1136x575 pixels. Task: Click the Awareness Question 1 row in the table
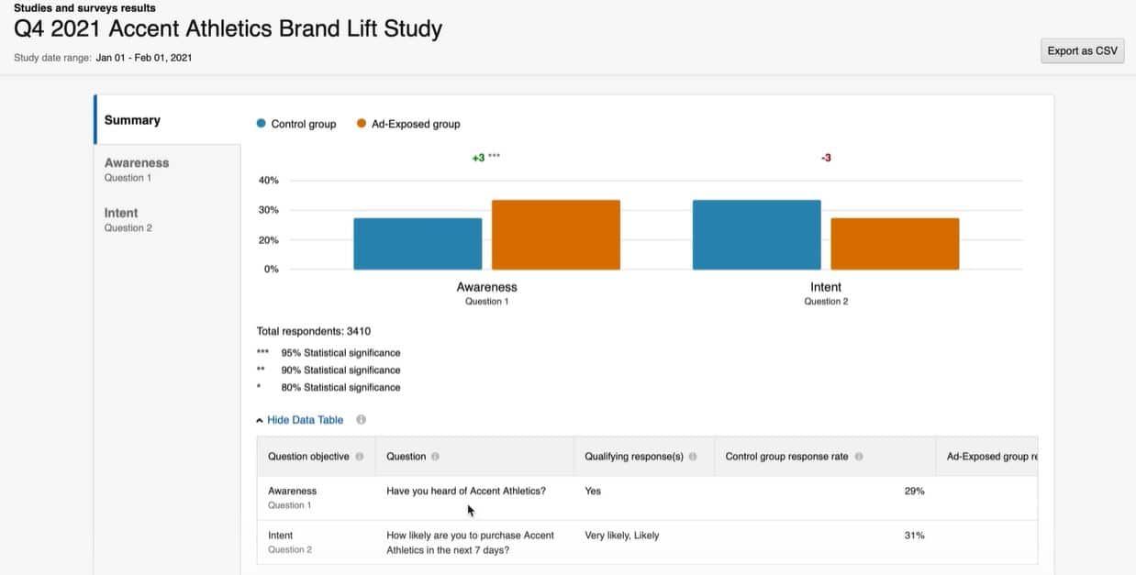[x=647, y=498]
